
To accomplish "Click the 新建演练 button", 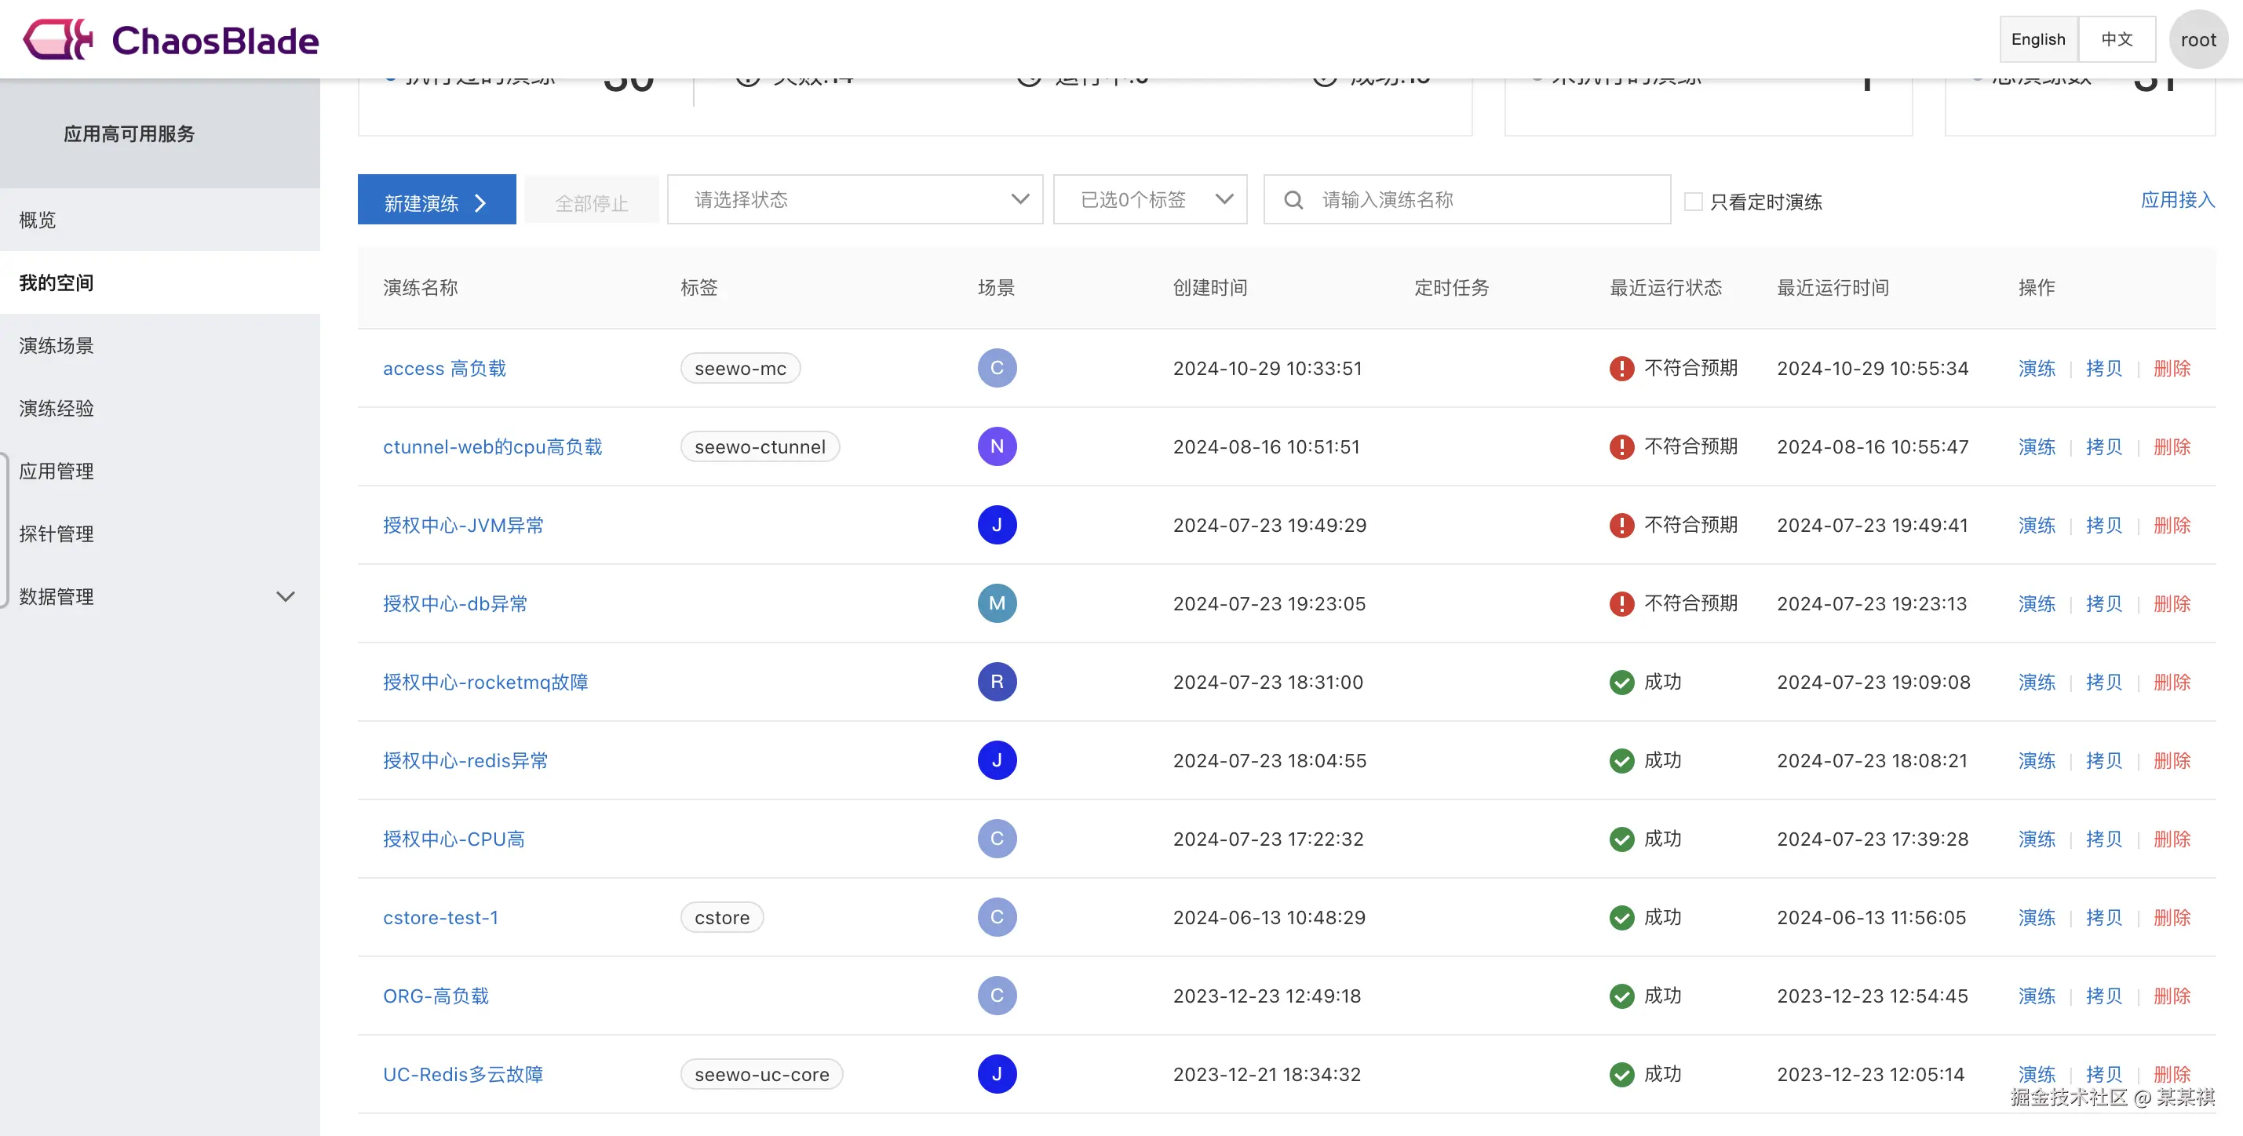I will coord(436,201).
